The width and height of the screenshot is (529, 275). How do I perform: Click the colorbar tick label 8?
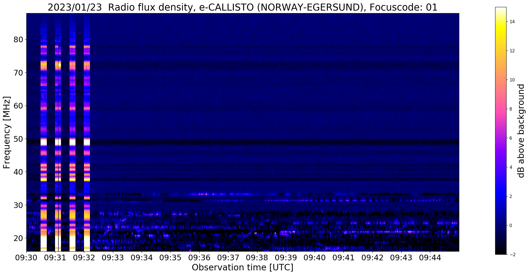[x=510, y=109]
